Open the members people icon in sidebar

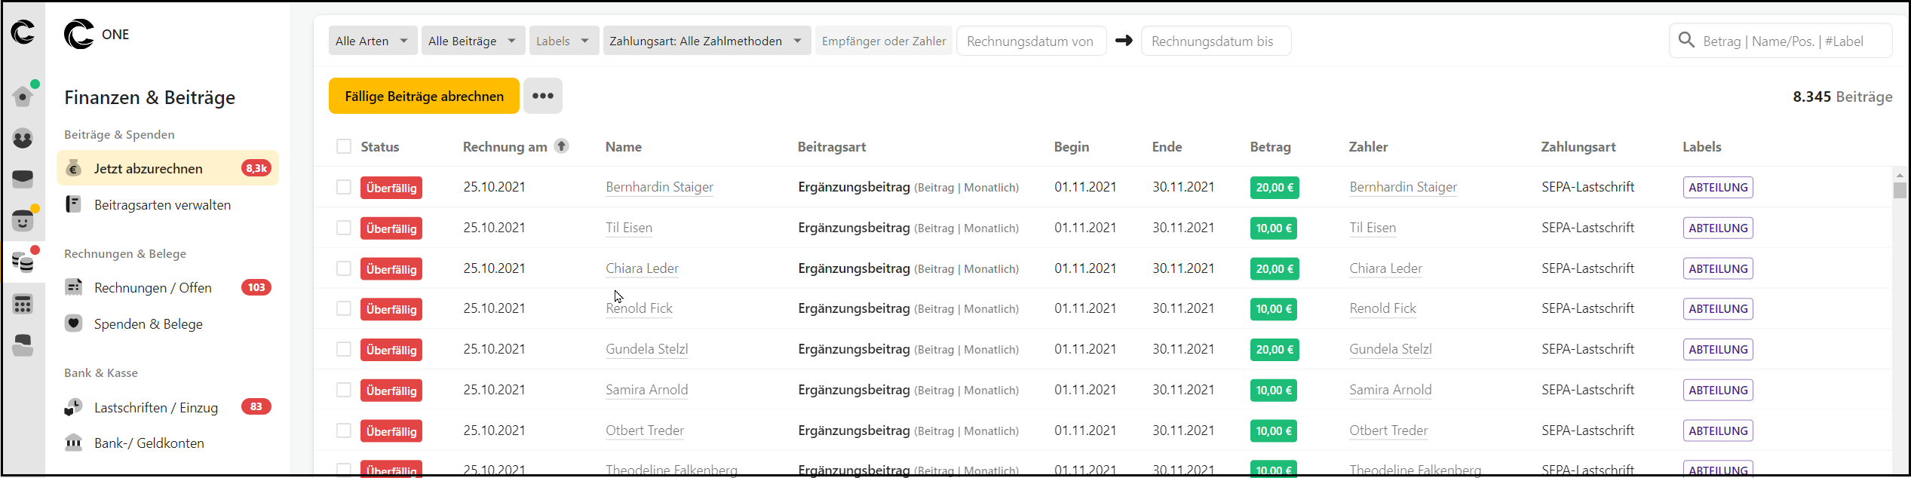coord(23,139)
